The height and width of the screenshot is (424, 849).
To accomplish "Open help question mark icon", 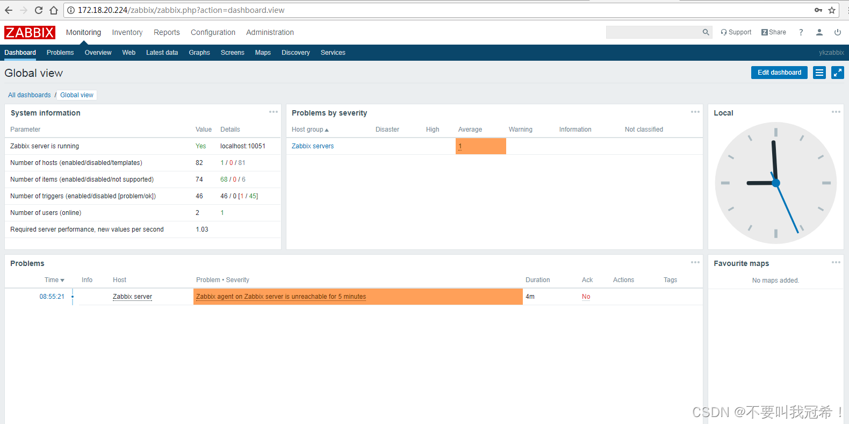I will coord(801,32).
